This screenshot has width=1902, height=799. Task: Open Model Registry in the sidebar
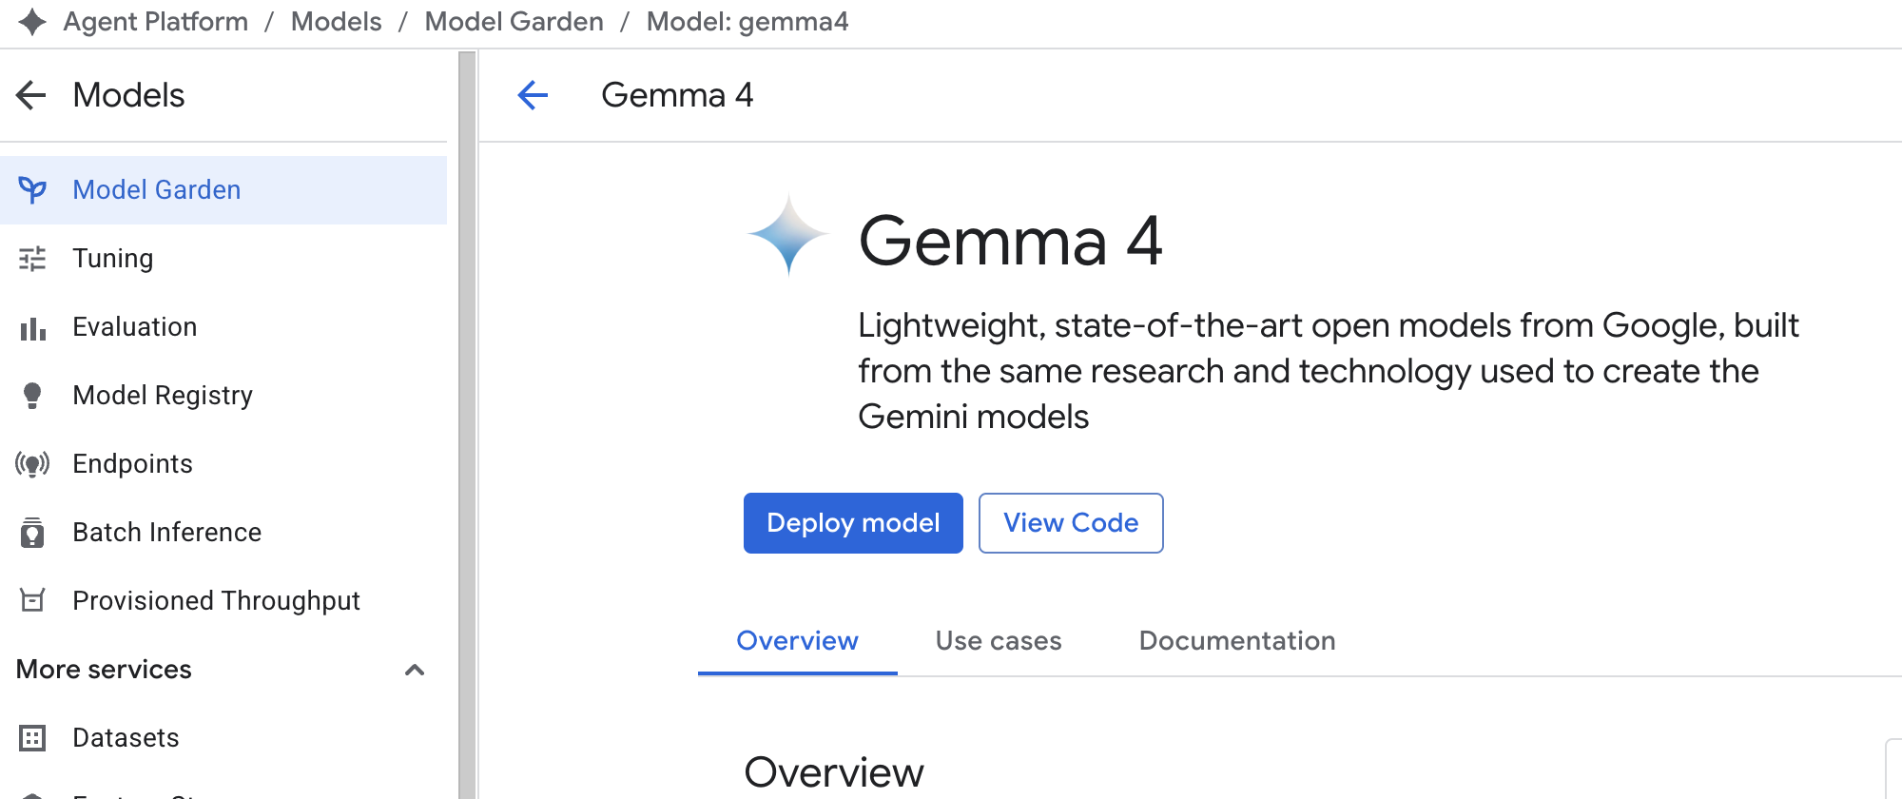(223, 396)
